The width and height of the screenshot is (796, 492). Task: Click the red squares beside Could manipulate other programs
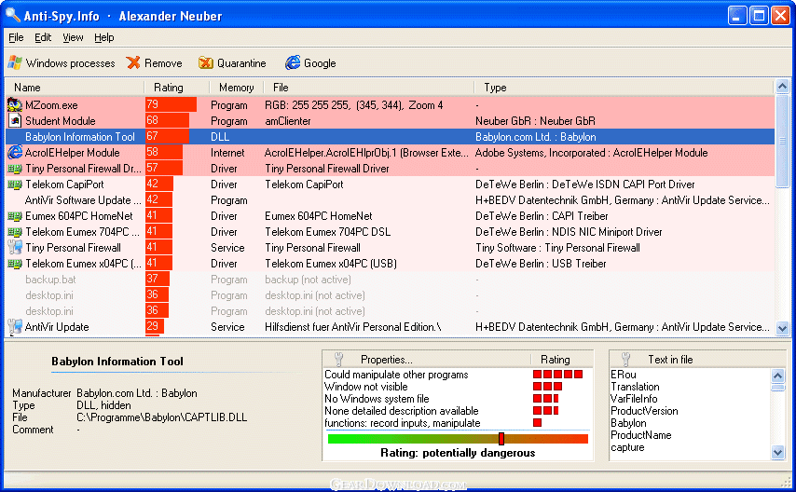coord(557,375)
